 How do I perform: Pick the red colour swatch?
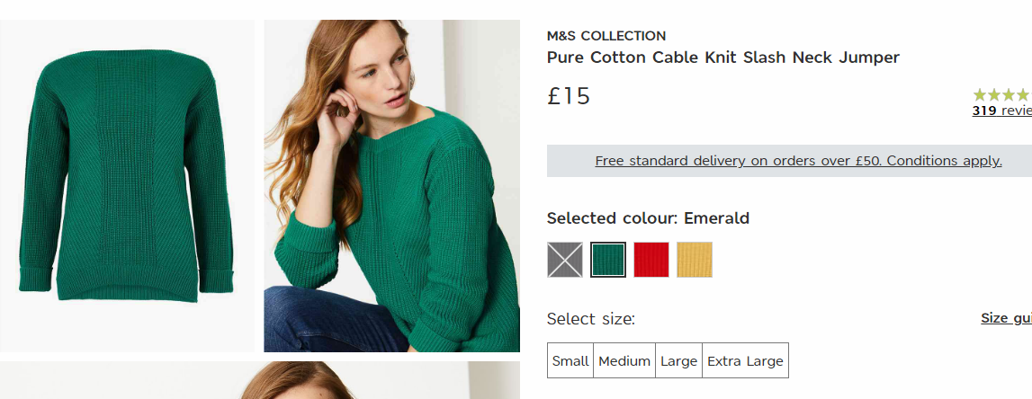pyautogui.click(x=651, y=260)
